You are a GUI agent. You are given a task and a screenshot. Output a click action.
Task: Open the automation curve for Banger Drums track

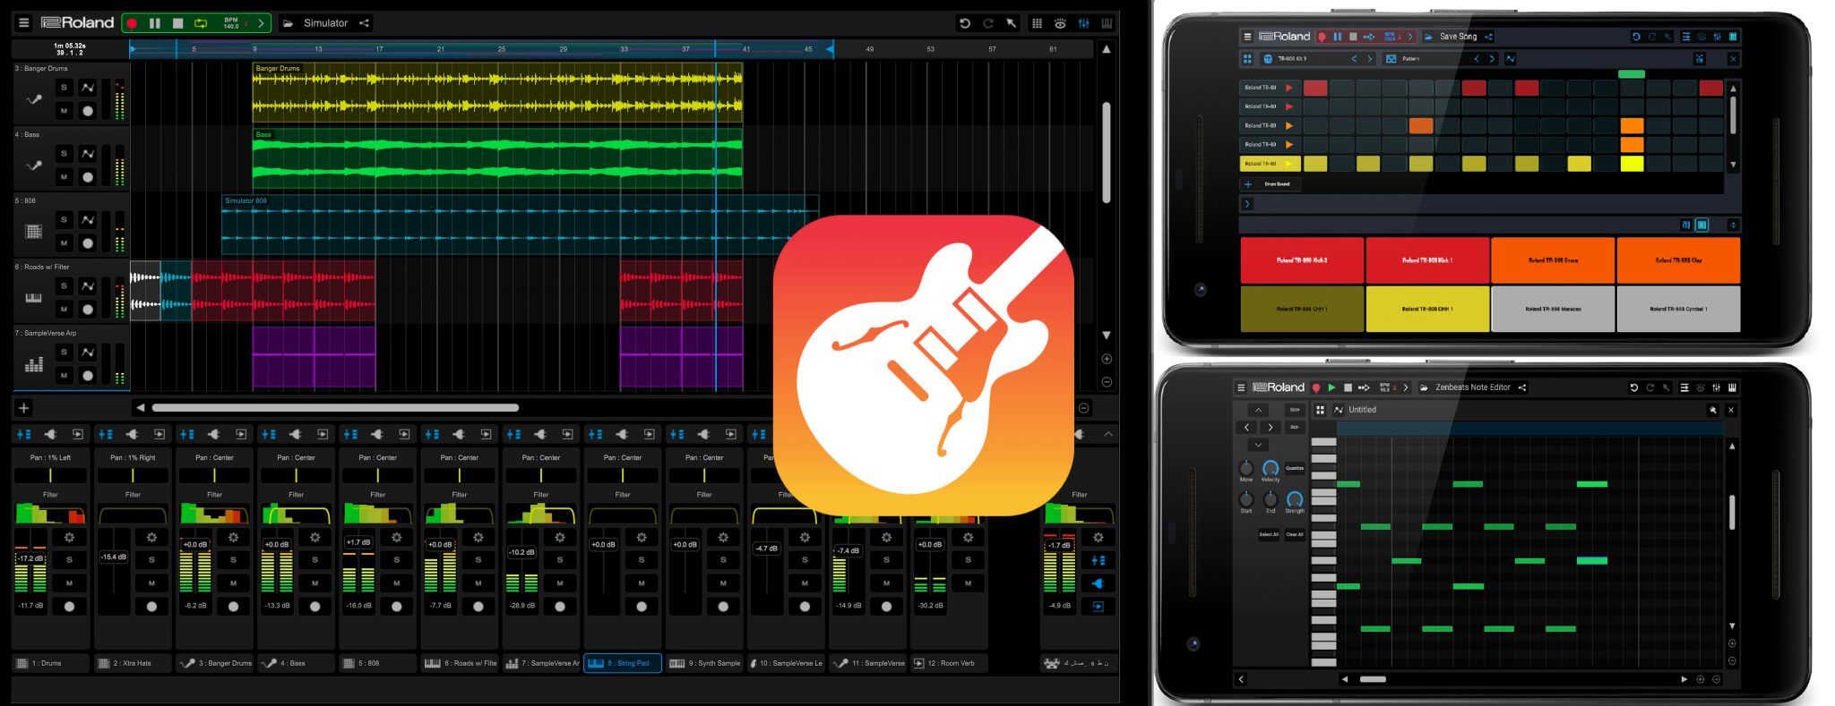tap(88, 87)
